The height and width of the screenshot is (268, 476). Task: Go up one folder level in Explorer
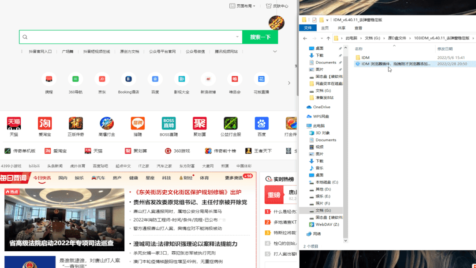click(x=328, y=38)
